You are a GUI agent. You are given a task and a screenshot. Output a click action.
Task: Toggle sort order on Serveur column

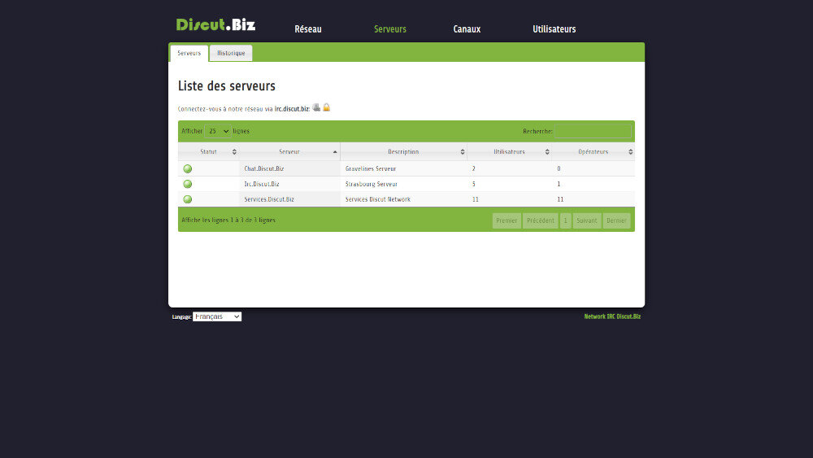tap(289, 152)
